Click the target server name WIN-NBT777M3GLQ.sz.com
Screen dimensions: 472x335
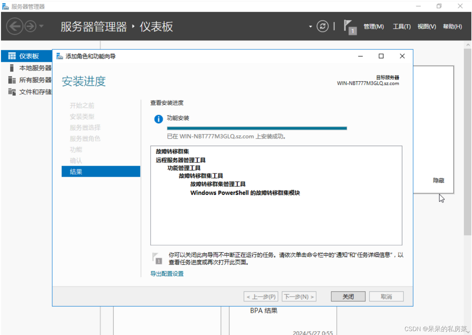pos(368,83)
